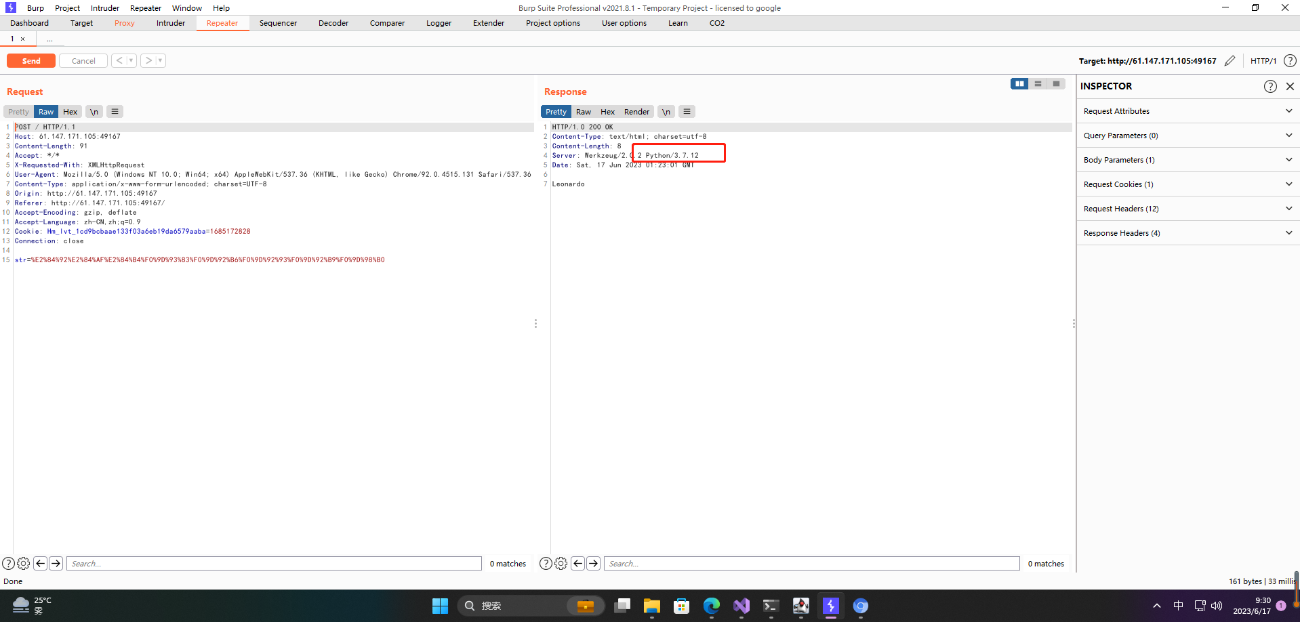This screenshot has width=1300, height=622.
Task: Find previous match in request
Action: 41,563
